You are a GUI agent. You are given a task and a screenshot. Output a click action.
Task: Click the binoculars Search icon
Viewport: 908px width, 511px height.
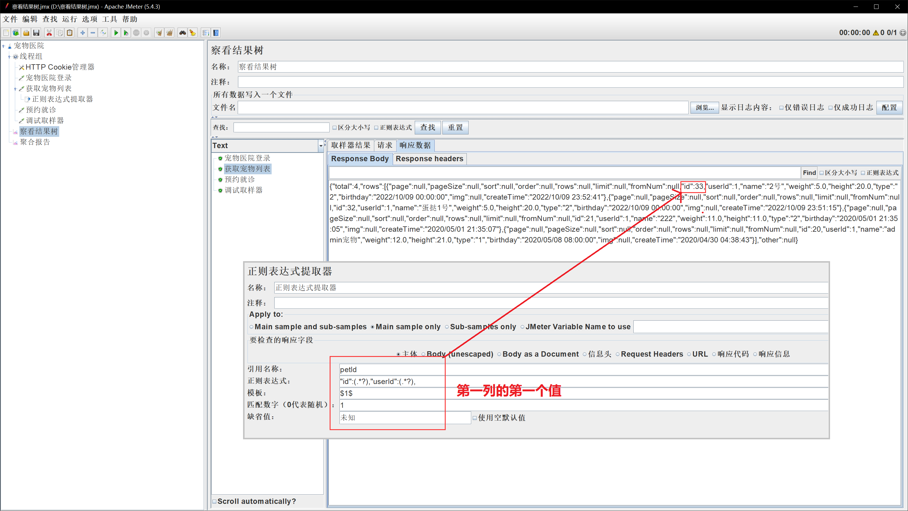[x=182, y=33]
